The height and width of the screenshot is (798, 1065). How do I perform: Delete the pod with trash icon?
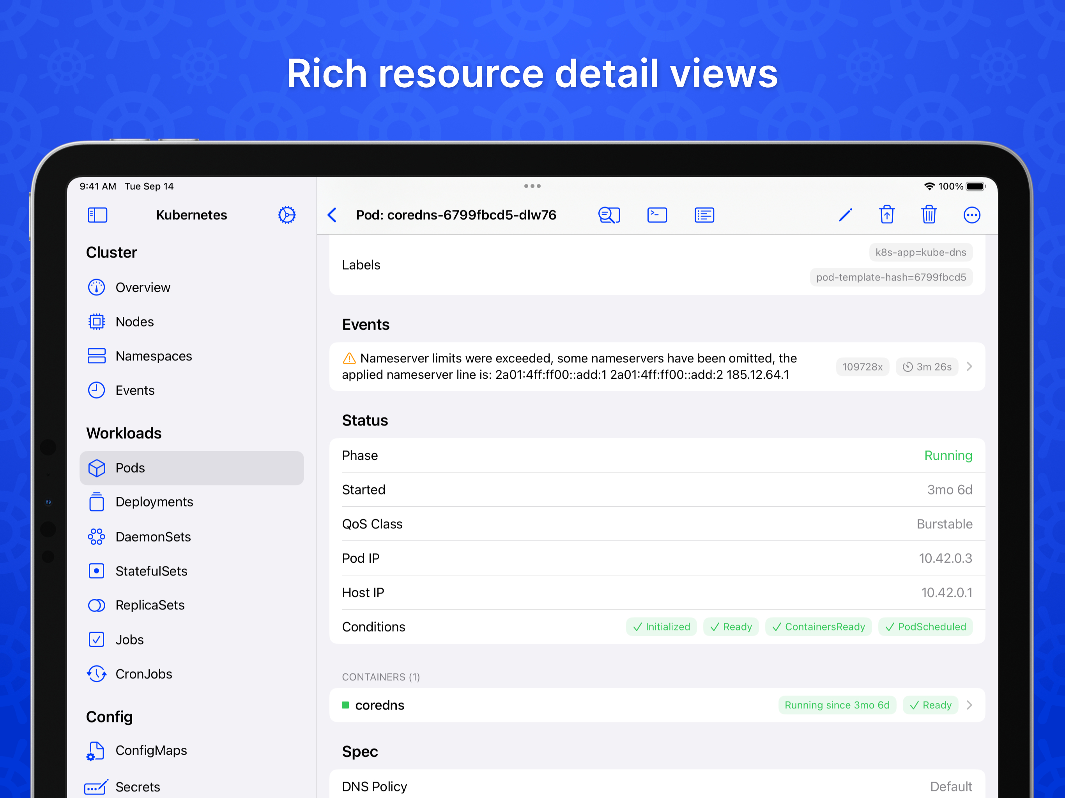coord(929,215)
